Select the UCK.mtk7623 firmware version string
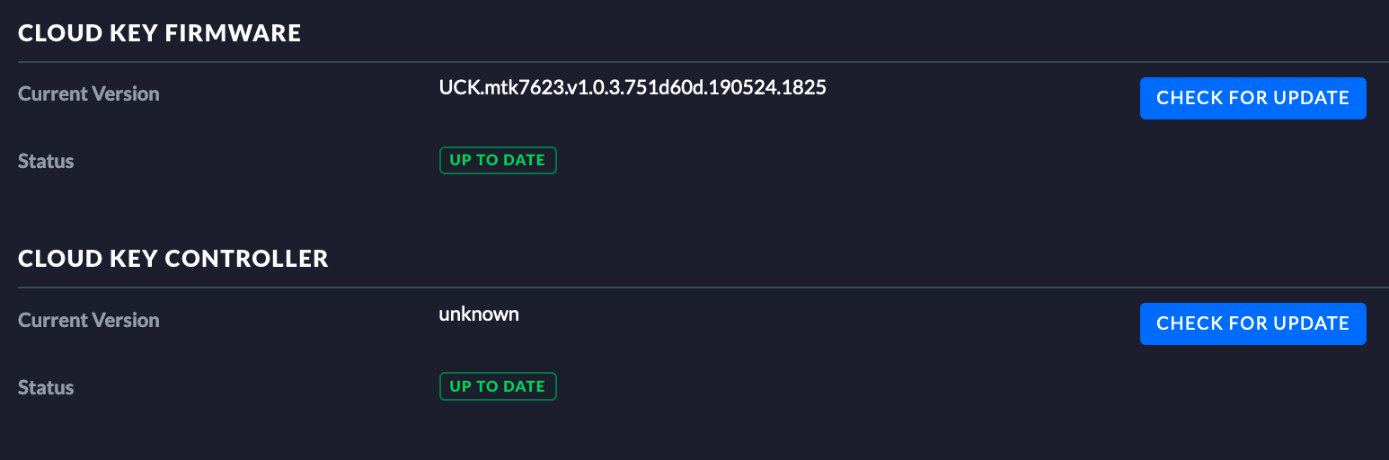The width and height of the screenshot is (1389, 460). [632, 88]
